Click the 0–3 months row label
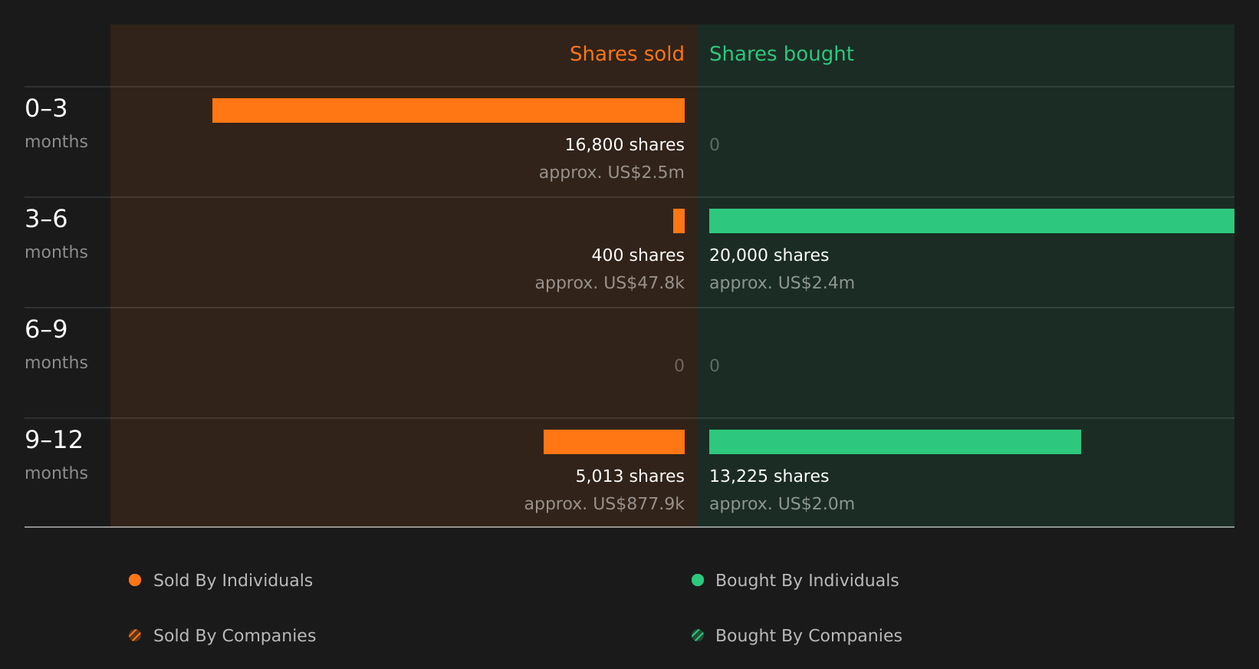The height and width of the screenshot is (669, 1259). coord(56,124)
